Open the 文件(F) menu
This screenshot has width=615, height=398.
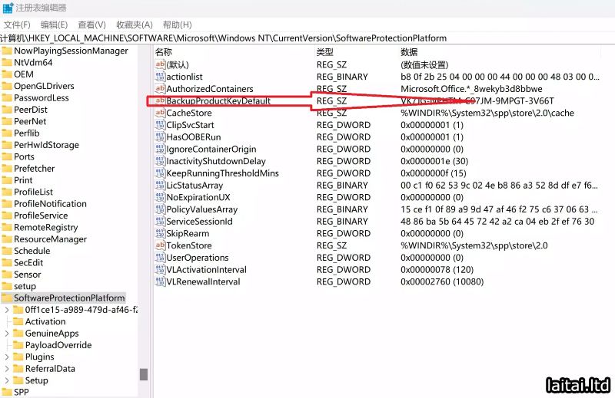[x=17, y=25]
